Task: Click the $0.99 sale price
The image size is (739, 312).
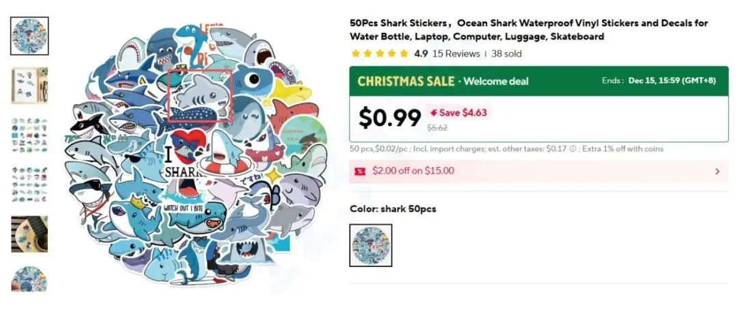Action: pyautogui.click(x=389, y=118)
